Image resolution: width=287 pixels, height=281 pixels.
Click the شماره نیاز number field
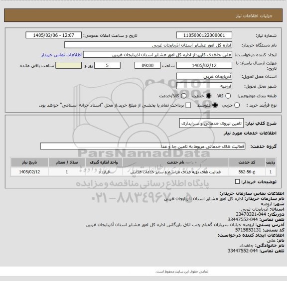click(x=204, y=35)
